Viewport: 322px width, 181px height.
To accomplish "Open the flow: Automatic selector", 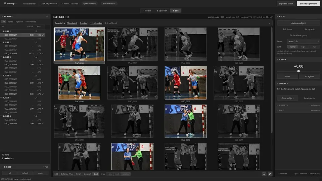I will pos(109,3).
